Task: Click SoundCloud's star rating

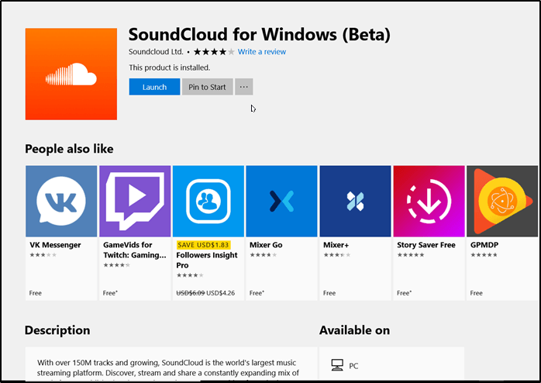Action: (214, 52)
